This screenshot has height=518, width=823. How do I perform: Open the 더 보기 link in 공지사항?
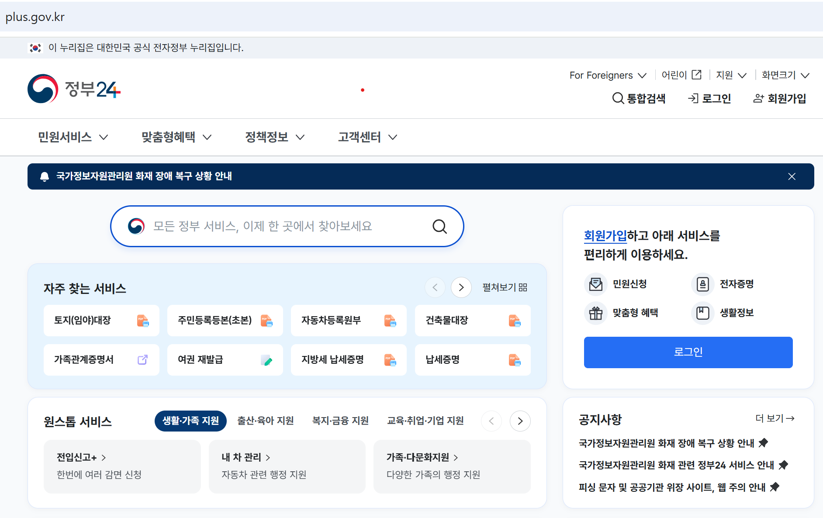(775, 418)
